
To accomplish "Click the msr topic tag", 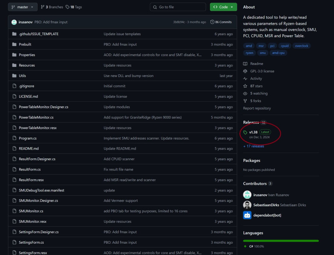I will tap(261, 46).
